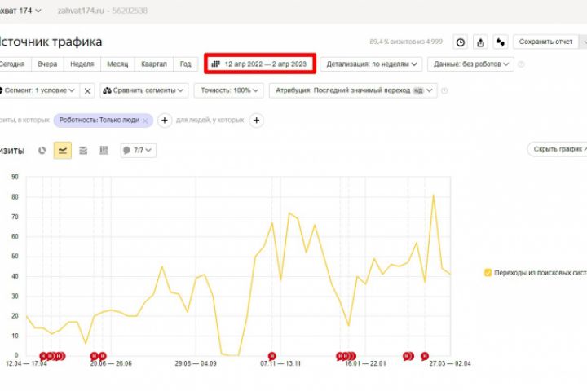The image size is (587, 391).
Task: Select the Неделя period tab
Action: point(82,64)
